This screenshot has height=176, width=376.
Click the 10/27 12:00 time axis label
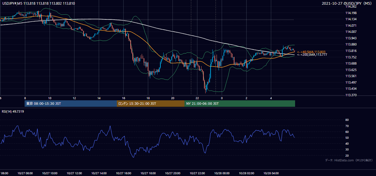click(74, 173)
